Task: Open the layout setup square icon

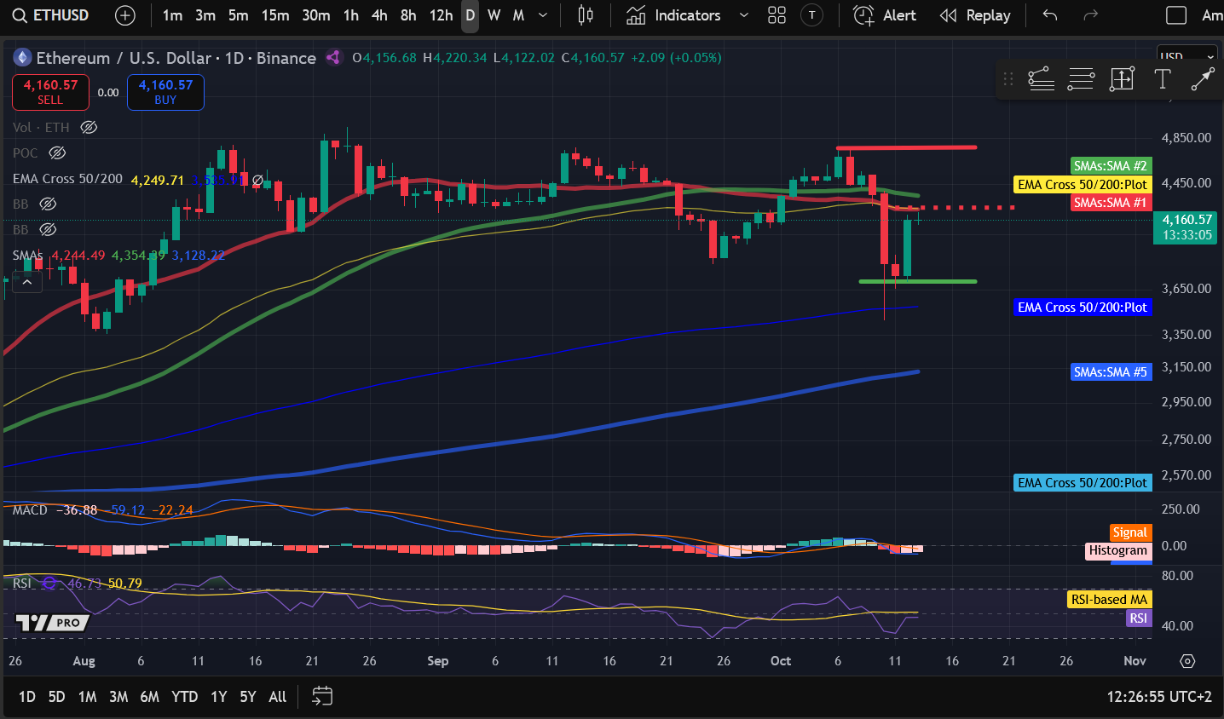Action: 1176,15
